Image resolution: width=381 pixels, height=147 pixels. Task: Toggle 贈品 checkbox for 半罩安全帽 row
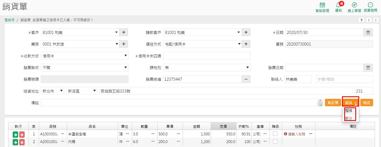[275, 134]
